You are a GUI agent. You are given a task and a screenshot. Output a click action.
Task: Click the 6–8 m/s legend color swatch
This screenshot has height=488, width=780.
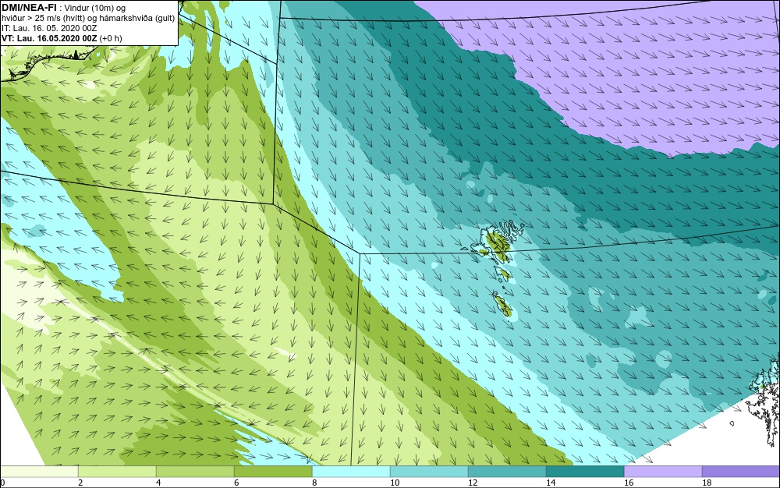click(x=273, y=471)
